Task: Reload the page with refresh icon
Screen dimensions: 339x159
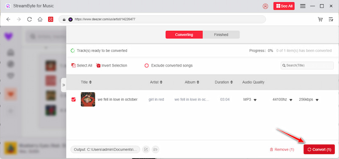Action: [x=29, y=19]
